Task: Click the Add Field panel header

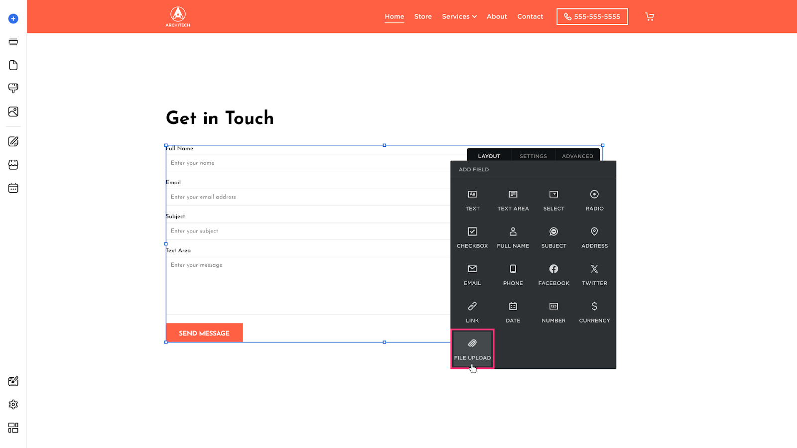Action: [474, 170]
